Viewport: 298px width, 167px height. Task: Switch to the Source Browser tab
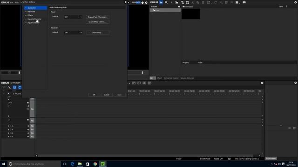click(187, 78)
